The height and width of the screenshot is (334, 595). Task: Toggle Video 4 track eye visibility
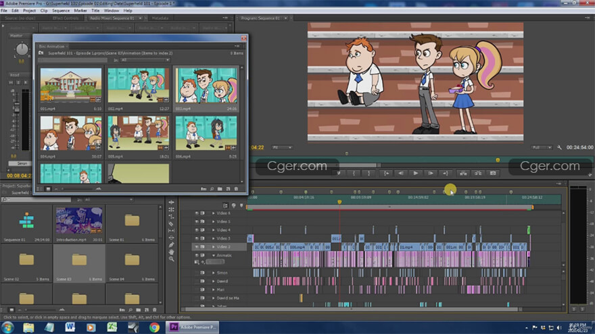point(197,230)
